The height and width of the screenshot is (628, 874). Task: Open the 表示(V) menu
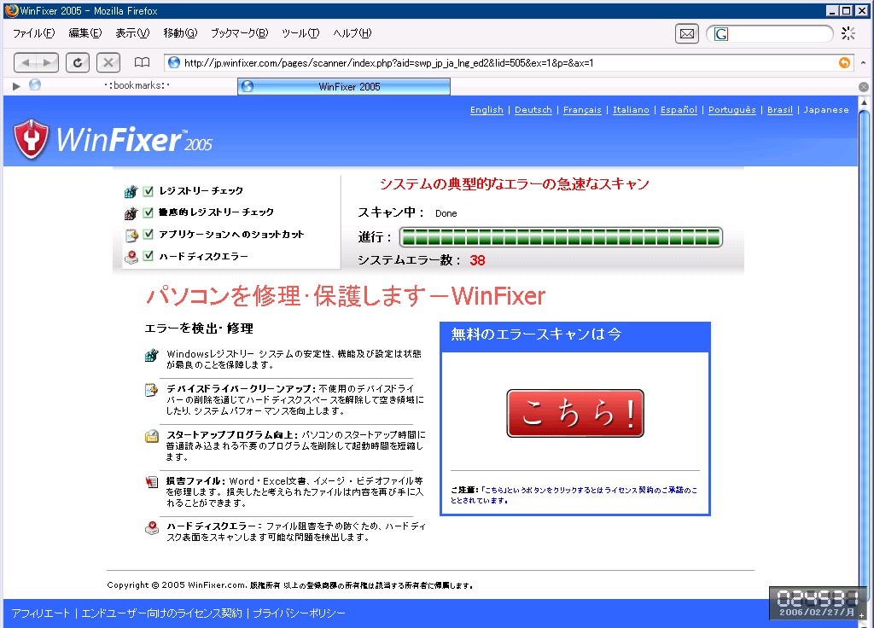(x=132, y=33)
